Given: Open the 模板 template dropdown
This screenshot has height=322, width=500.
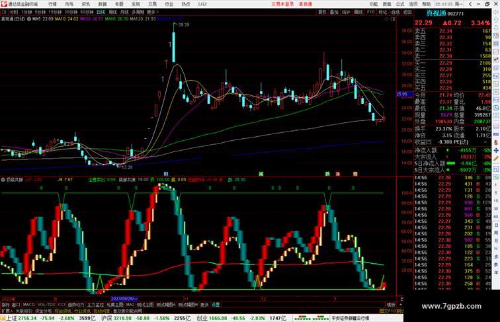Looking at the screenshot, I should pyautogui.click(x=391, y=305).
